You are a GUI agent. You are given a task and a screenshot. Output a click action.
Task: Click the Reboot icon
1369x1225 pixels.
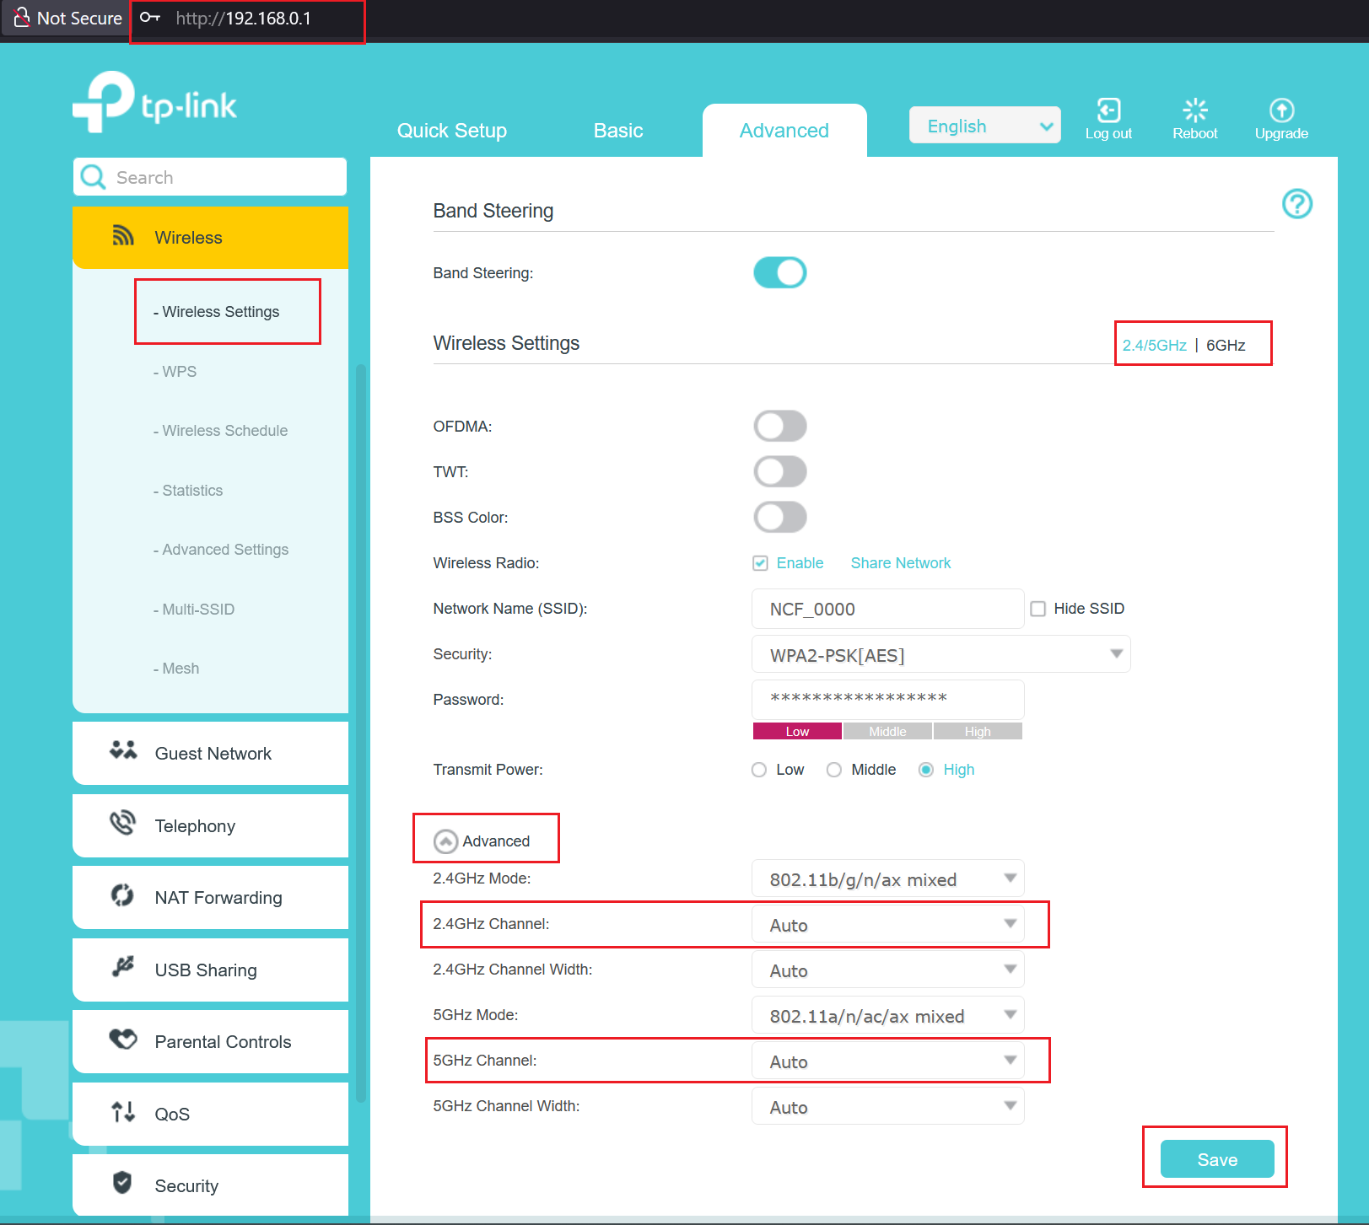click(1194, 110)
